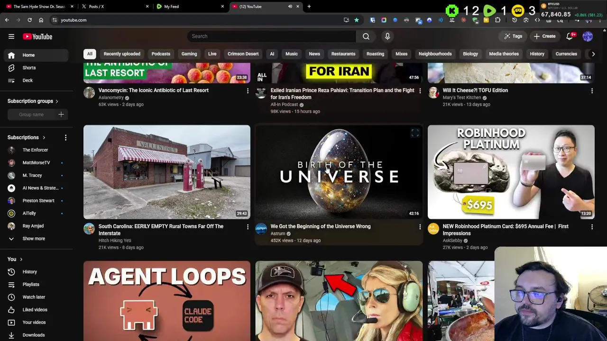Screen dimensions: 607x341
Task: Open MattMorseTV subscription
Action: (x=36, y=163)
